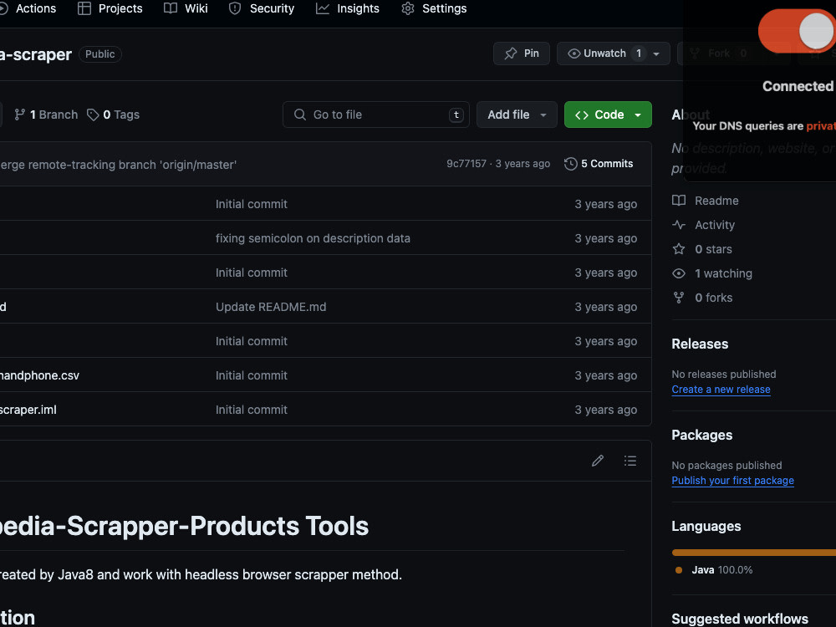Click the Readme book icon in About

tap(678, 201)
